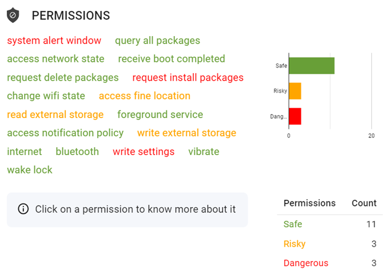
Task: Open the receive boot completed permission
Action: pyautogui.click(x=172, y=59)
